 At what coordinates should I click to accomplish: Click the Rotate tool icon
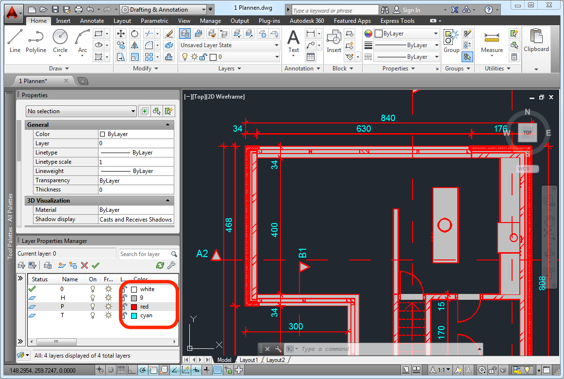[134, 34]
